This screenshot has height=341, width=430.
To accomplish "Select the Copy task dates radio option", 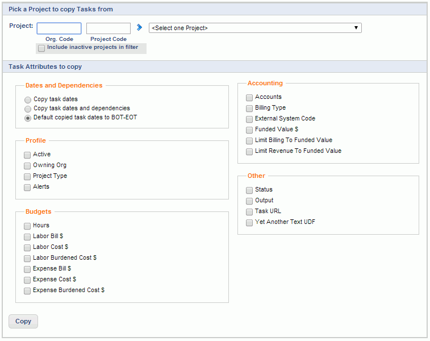I will pos(28,100).
